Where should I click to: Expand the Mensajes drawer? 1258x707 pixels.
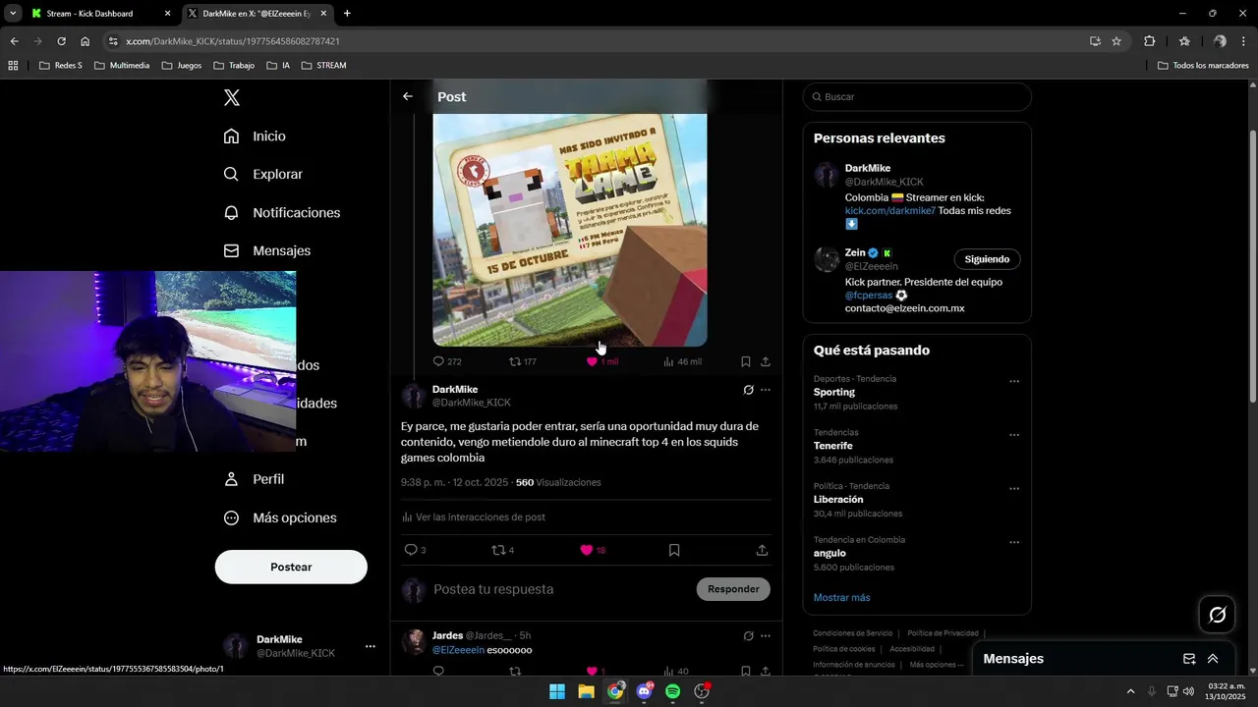tap(1213, 659)
